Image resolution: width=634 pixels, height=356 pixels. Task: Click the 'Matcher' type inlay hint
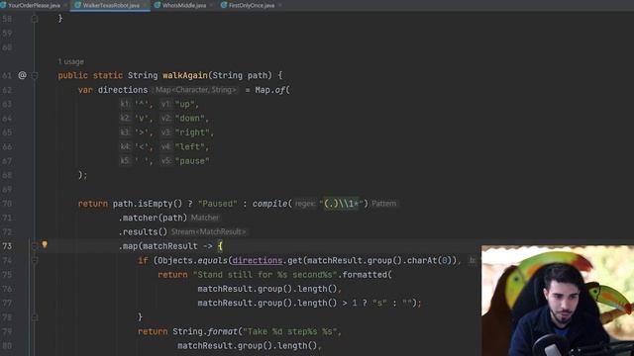[205, 218]
